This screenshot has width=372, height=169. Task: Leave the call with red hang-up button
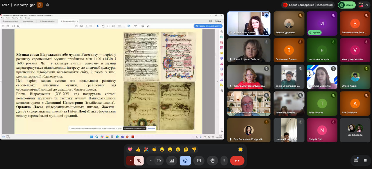point(237,161)
